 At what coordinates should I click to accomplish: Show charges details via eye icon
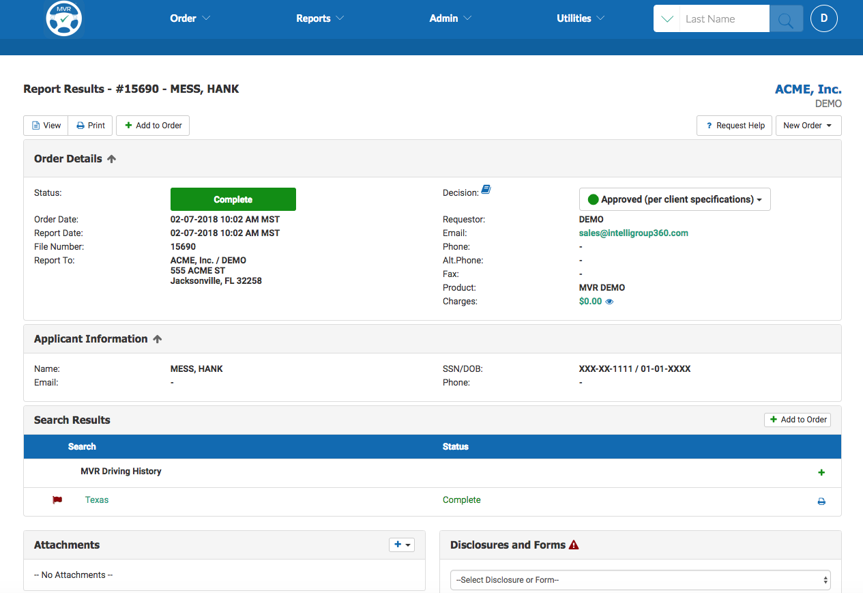pos(610,302)
